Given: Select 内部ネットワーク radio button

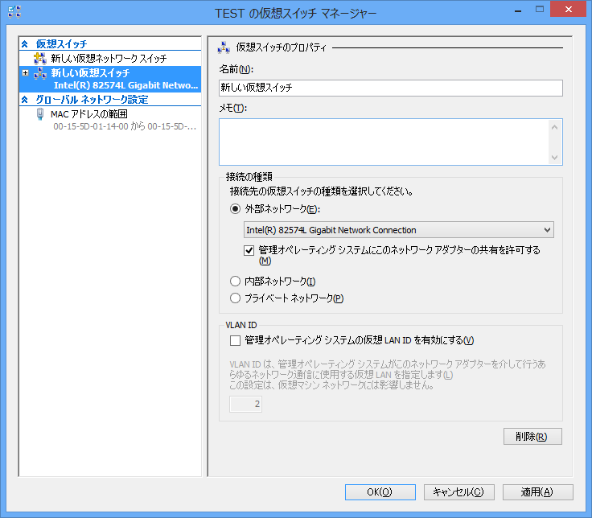Looking at the screenshot, I should [x=235, y=281].
